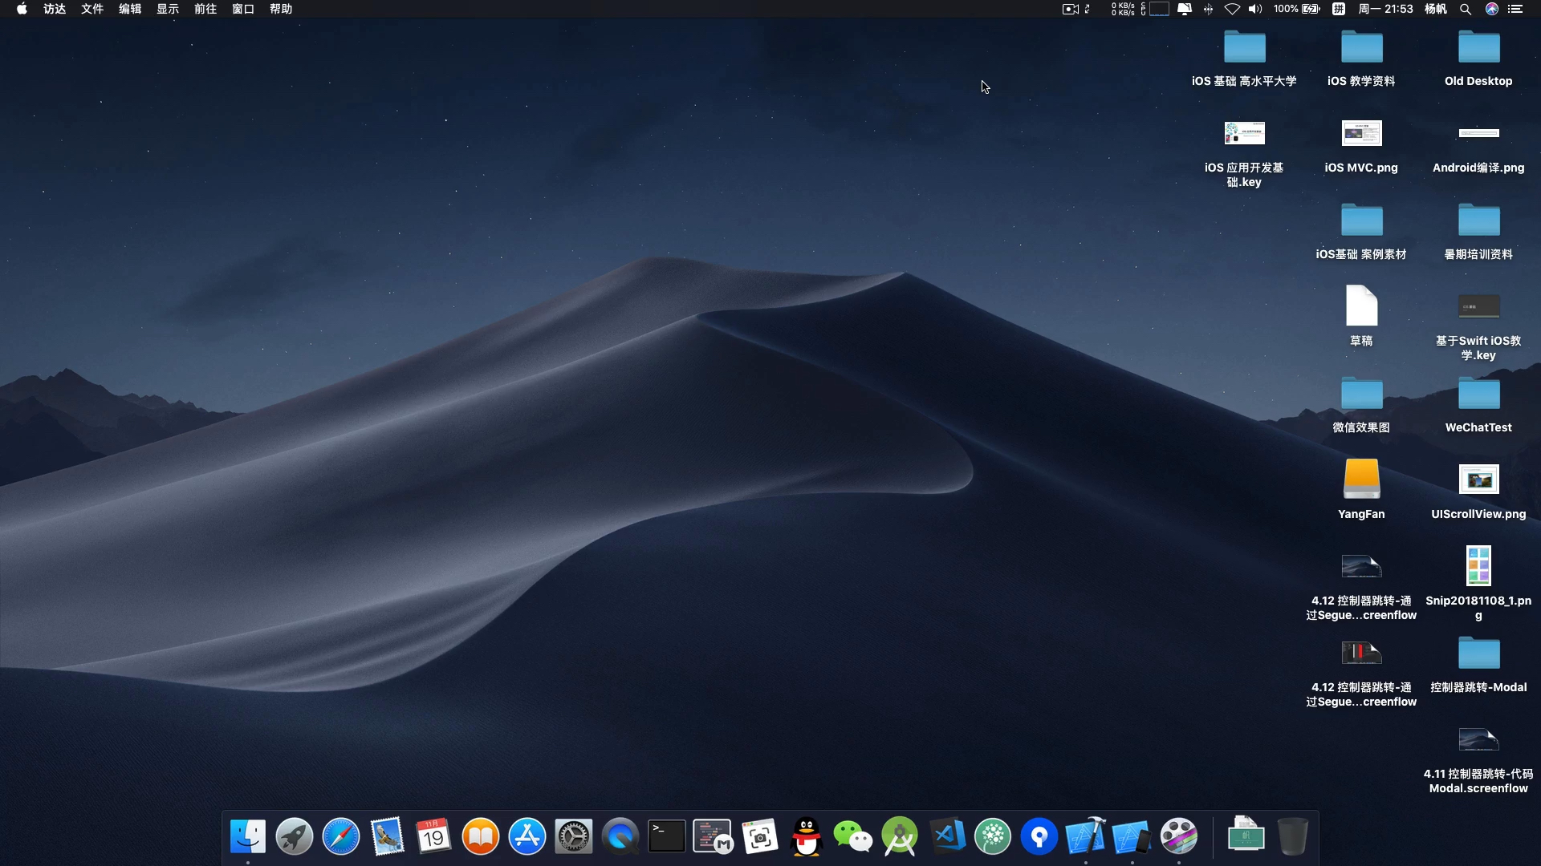Select the WeChatTest folder on desktop
Image resolution: width=1541 pixels, height=866 pixels.
(1478, 394)
